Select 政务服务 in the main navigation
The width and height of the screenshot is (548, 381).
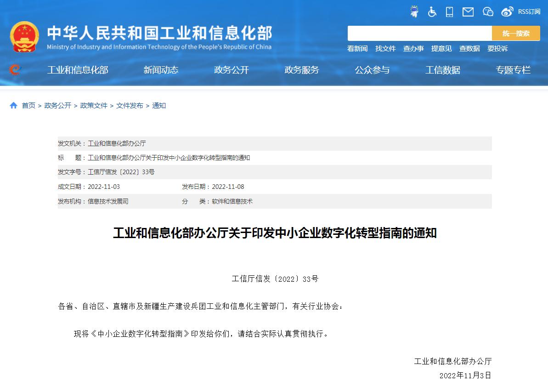coord(301,70)
